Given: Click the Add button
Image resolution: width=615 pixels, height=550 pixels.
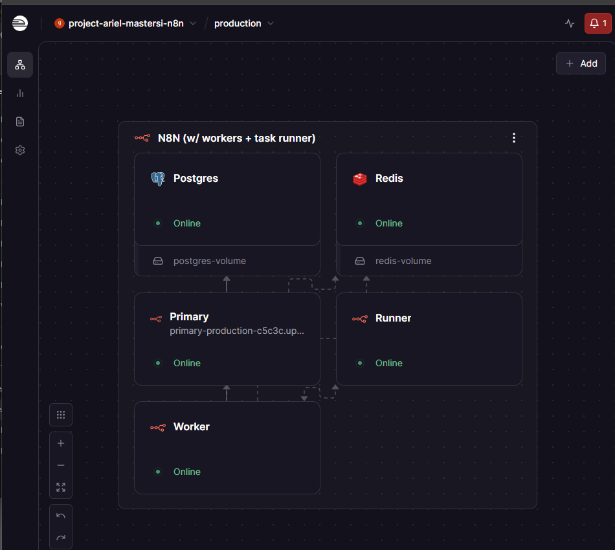Looking at the screenshot, I should click(581, 63).
